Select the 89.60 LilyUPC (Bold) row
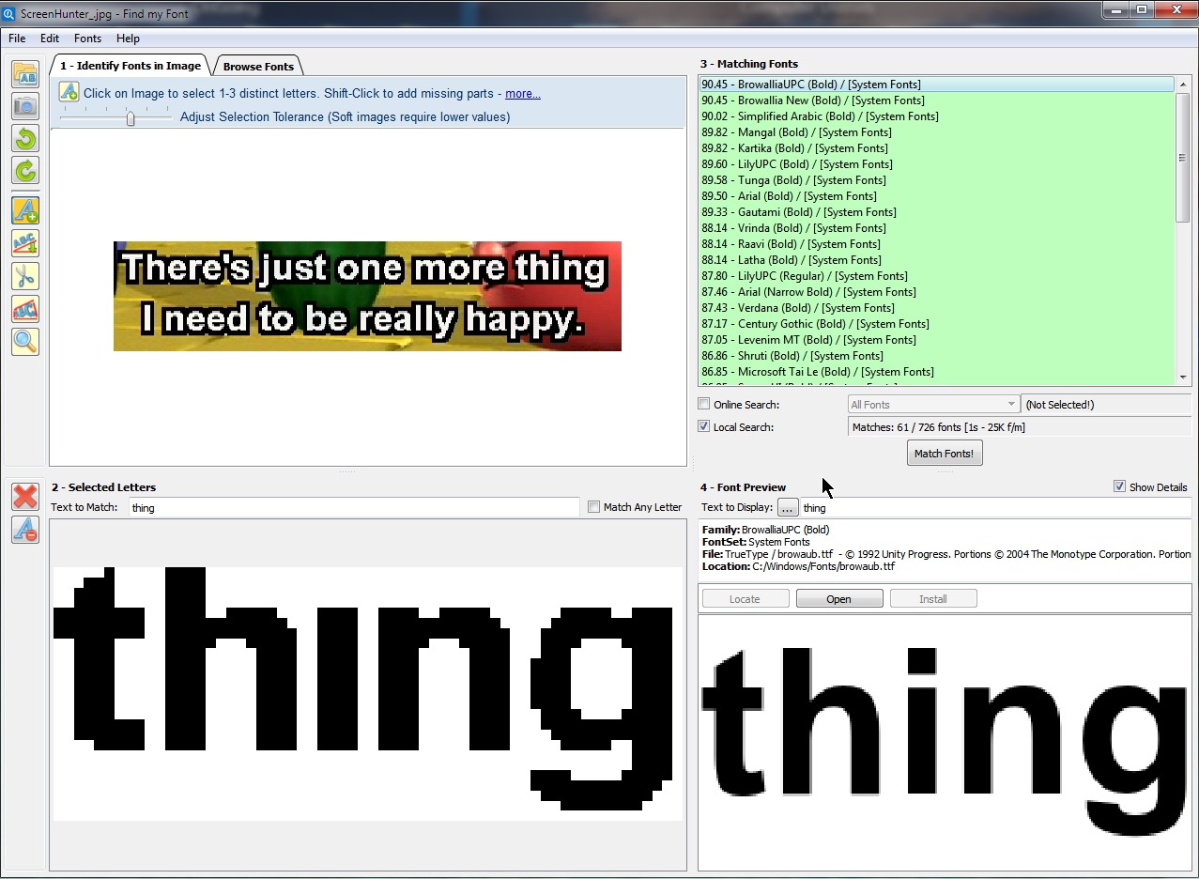The image size is (1199, 879). point(937,164)
